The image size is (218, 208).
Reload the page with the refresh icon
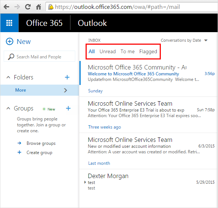tap(28, 7)
